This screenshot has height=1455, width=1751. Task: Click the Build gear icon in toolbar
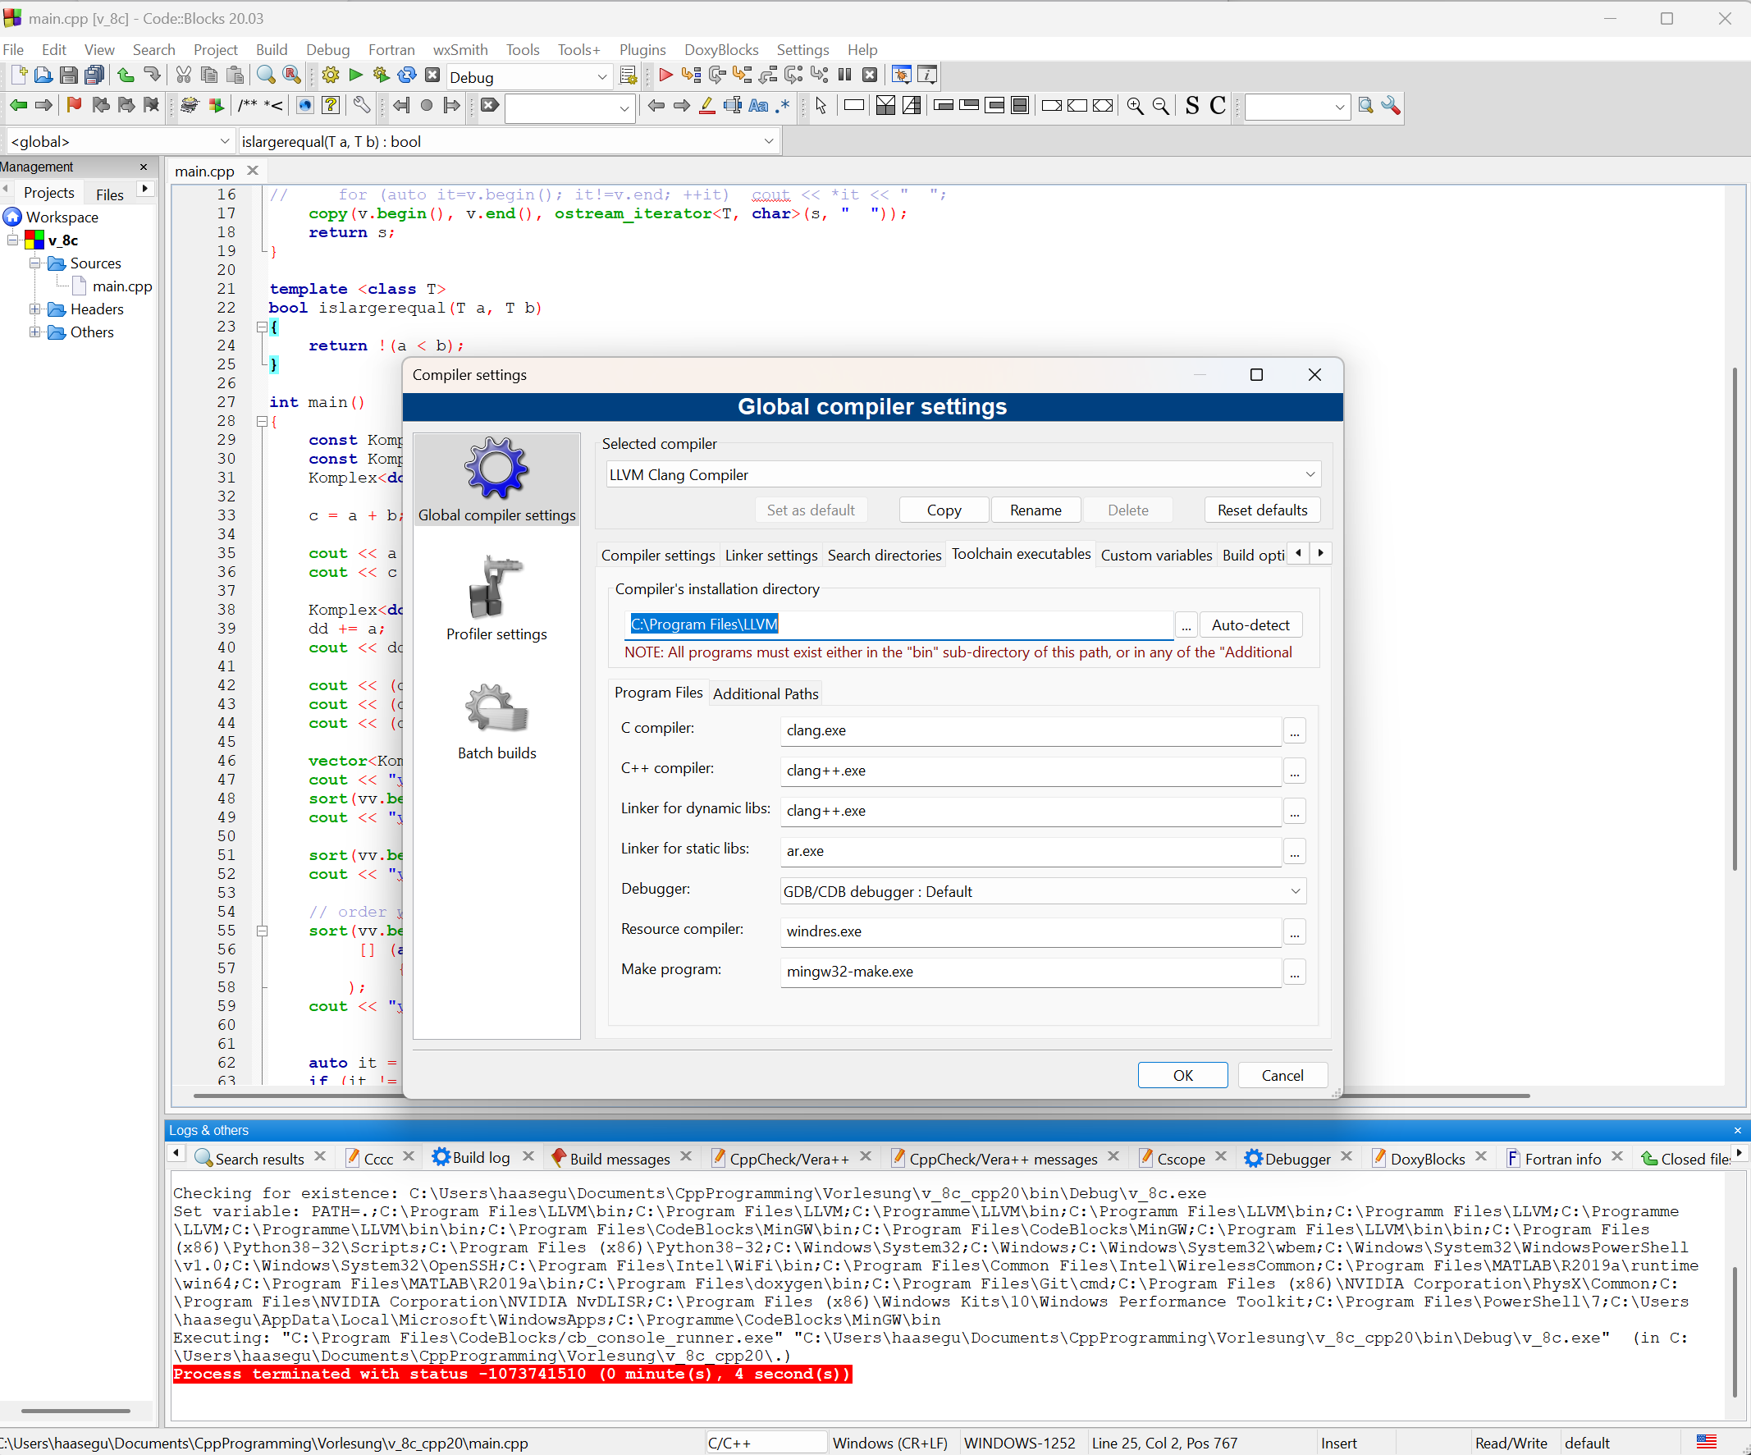(x=330, y=75)
